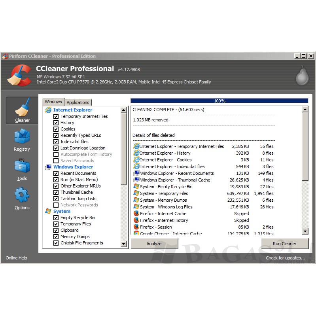
Task: Toggle Recently Typed URLs checkbox
Action: (x=56, y=135)
